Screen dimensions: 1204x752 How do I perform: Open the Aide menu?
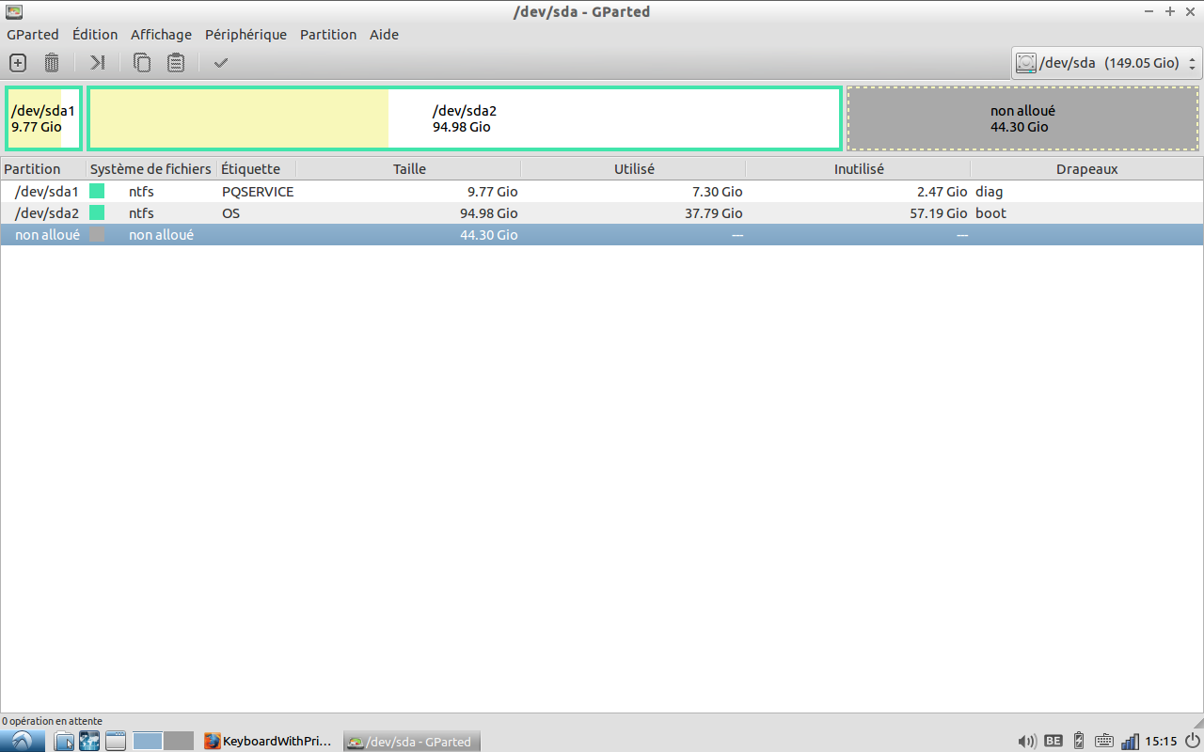(384, 35)
